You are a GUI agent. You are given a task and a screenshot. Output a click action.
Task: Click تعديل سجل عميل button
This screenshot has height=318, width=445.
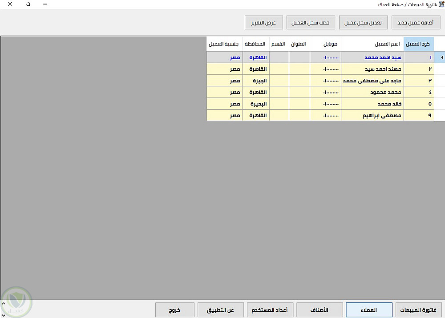coord(363,22)
